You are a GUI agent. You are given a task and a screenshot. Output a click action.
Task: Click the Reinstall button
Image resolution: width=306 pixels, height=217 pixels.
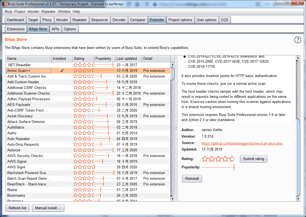coord(192,178)
